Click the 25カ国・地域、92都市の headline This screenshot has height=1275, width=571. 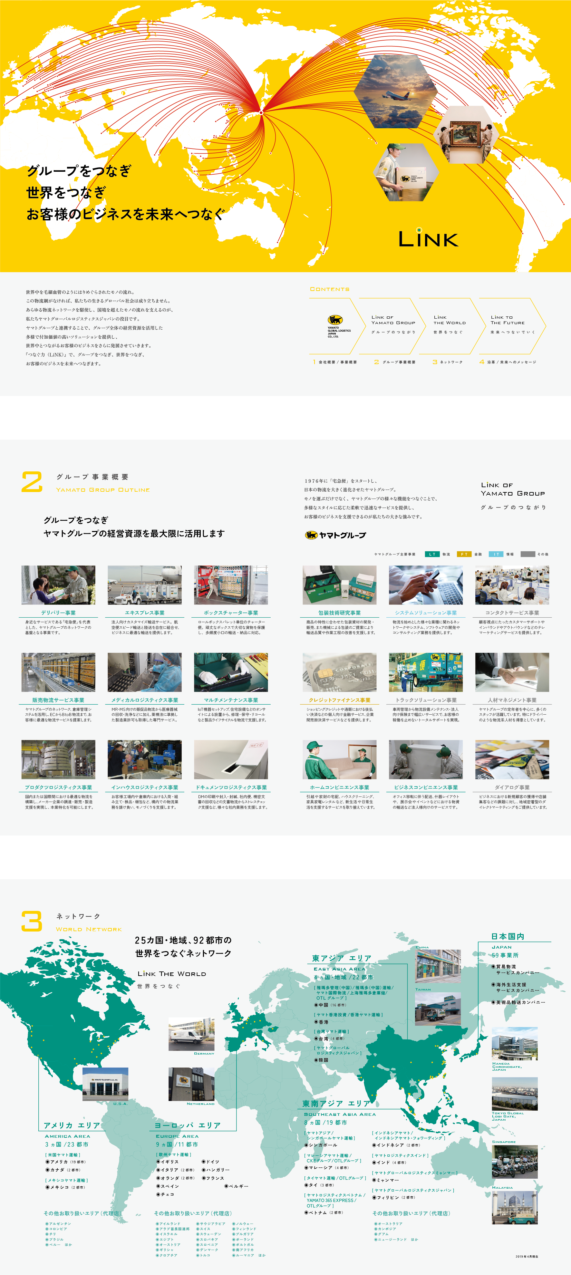[184, 940]
